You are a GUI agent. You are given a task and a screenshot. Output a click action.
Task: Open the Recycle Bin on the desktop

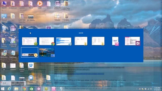(4, 30)
